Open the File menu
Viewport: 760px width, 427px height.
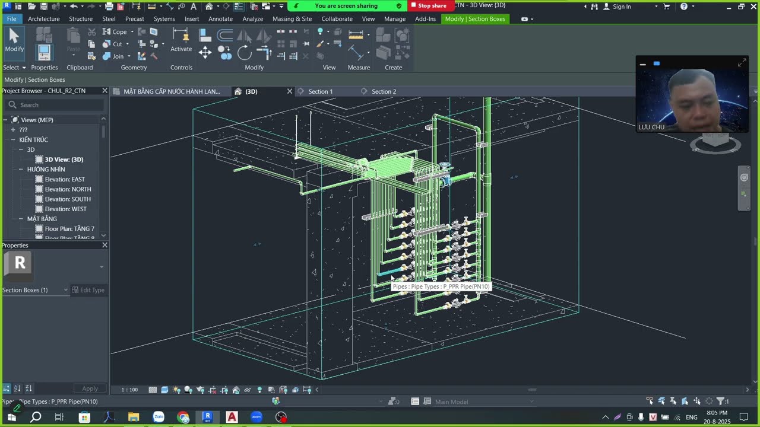click(x=11, y=19)
